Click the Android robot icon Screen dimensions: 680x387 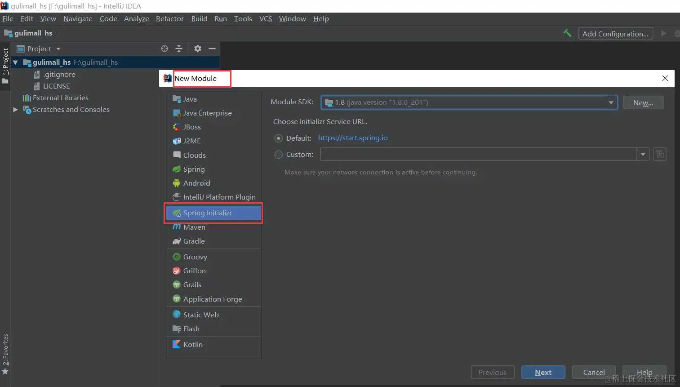[177, 183]
